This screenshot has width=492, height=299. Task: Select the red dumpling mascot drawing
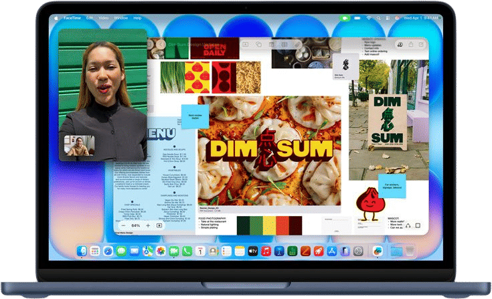(x=370, y=204)
